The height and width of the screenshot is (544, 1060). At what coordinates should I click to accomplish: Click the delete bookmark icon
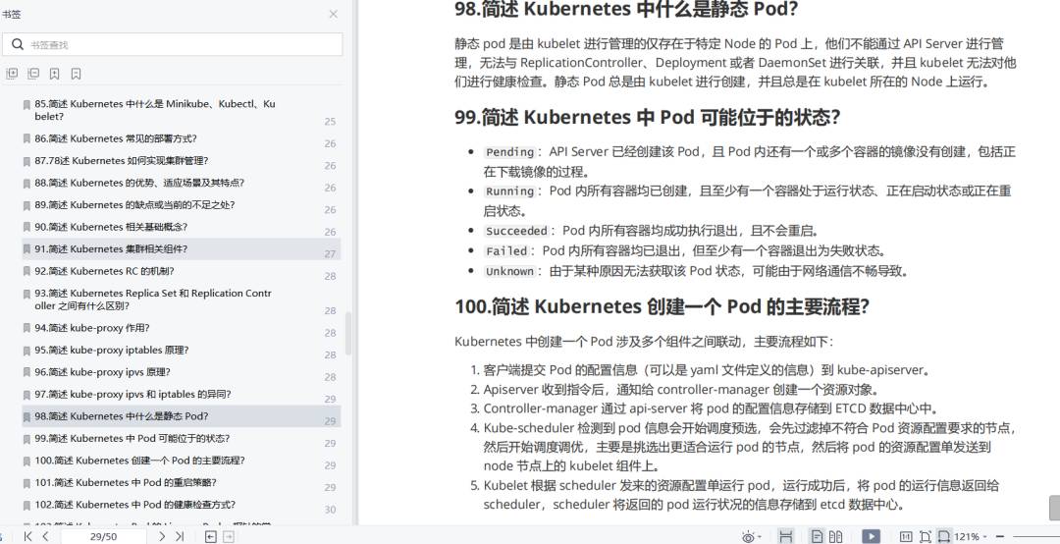[x=77, y=74]
